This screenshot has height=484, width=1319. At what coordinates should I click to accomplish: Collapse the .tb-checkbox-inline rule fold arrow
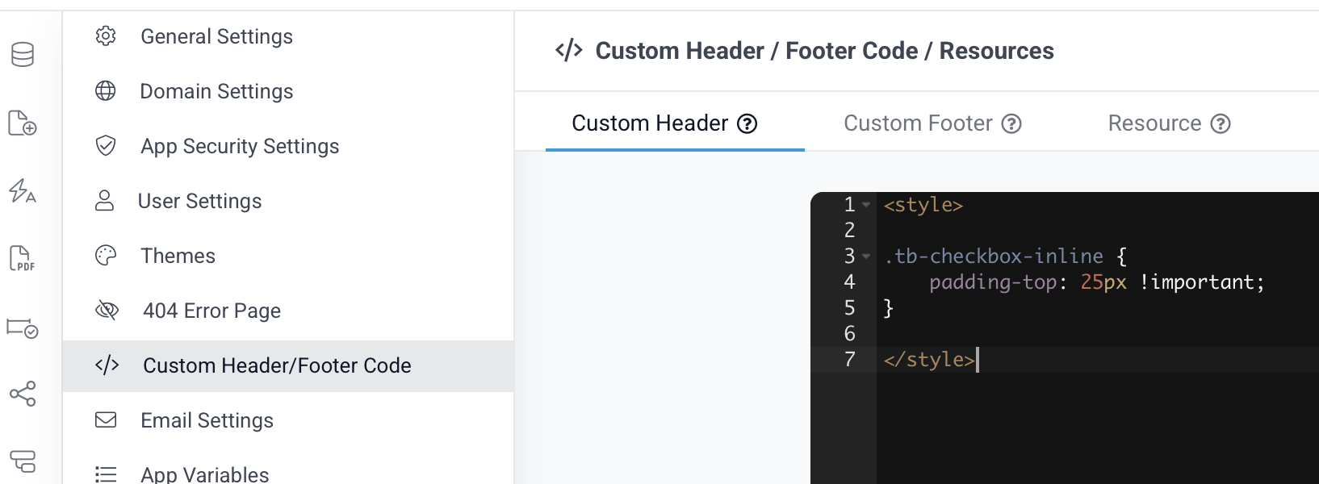point(866,257)
